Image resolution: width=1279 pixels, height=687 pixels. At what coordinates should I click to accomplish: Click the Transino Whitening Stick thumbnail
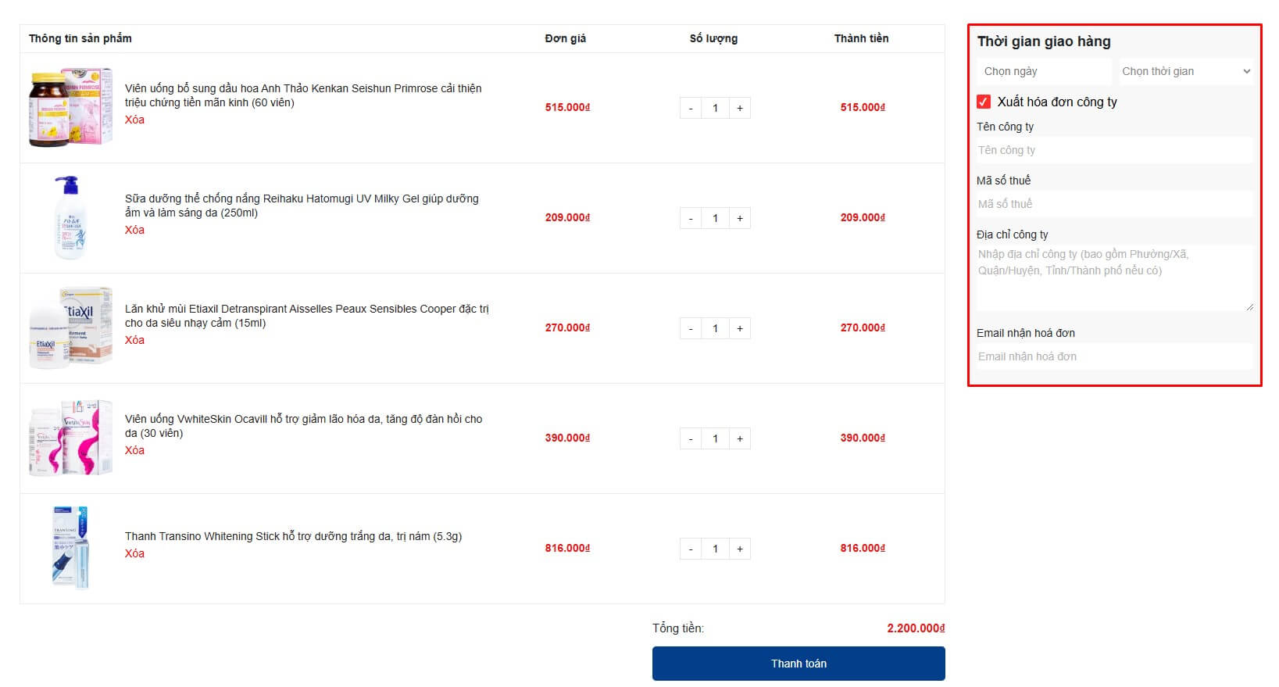point(70,548)
